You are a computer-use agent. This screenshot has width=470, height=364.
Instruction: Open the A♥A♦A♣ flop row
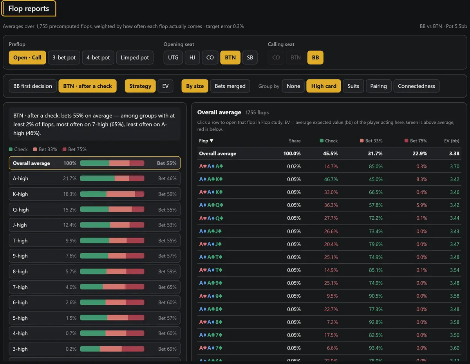click(x=329, y=167)
